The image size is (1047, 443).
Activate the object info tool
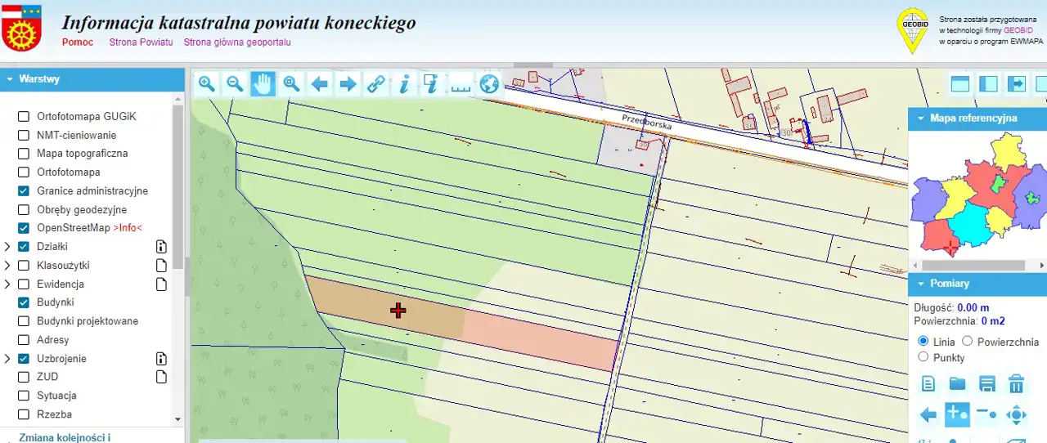(x=403, y=83)
